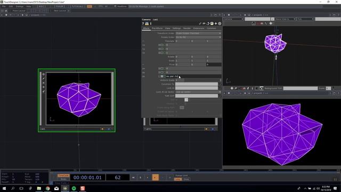The width and height of the screenshot is (341, 192).
Task: Open Mail app from taskbar
Action: click(x=56, y=188)
